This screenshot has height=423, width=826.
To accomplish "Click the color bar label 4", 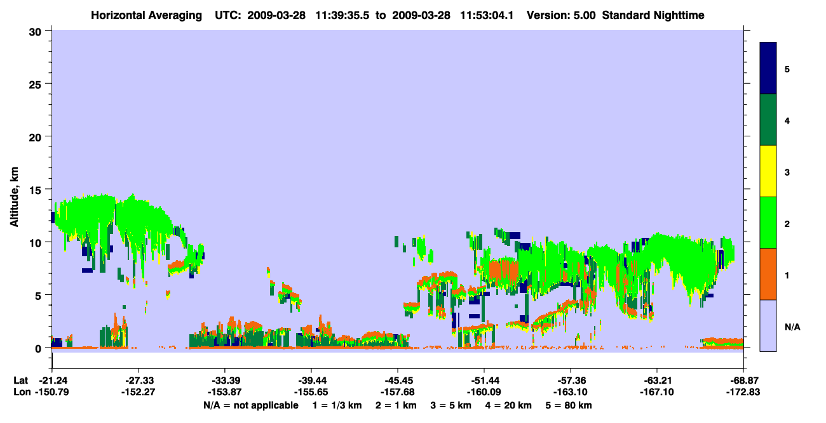I will point(787,120).
